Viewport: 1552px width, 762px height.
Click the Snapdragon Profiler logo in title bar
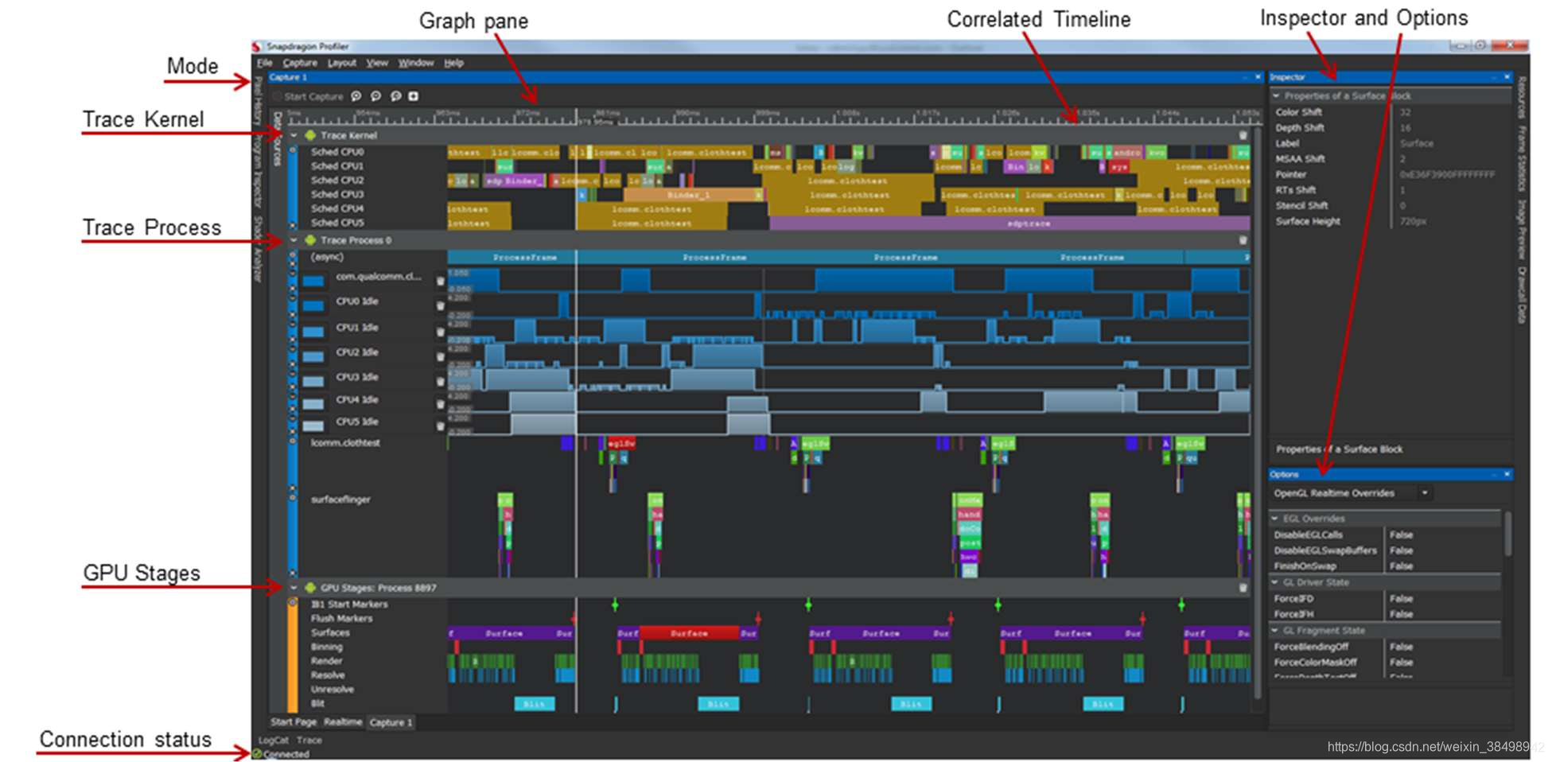(257, 46)
